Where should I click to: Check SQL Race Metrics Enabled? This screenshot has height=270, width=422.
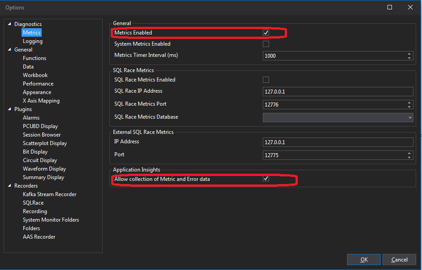click(x=266, y=79)
